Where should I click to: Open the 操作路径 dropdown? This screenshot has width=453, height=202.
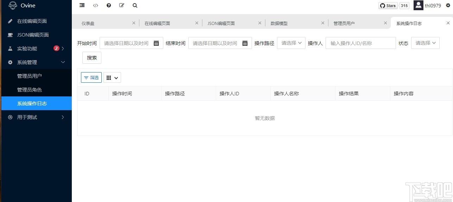tap(291, 43)
